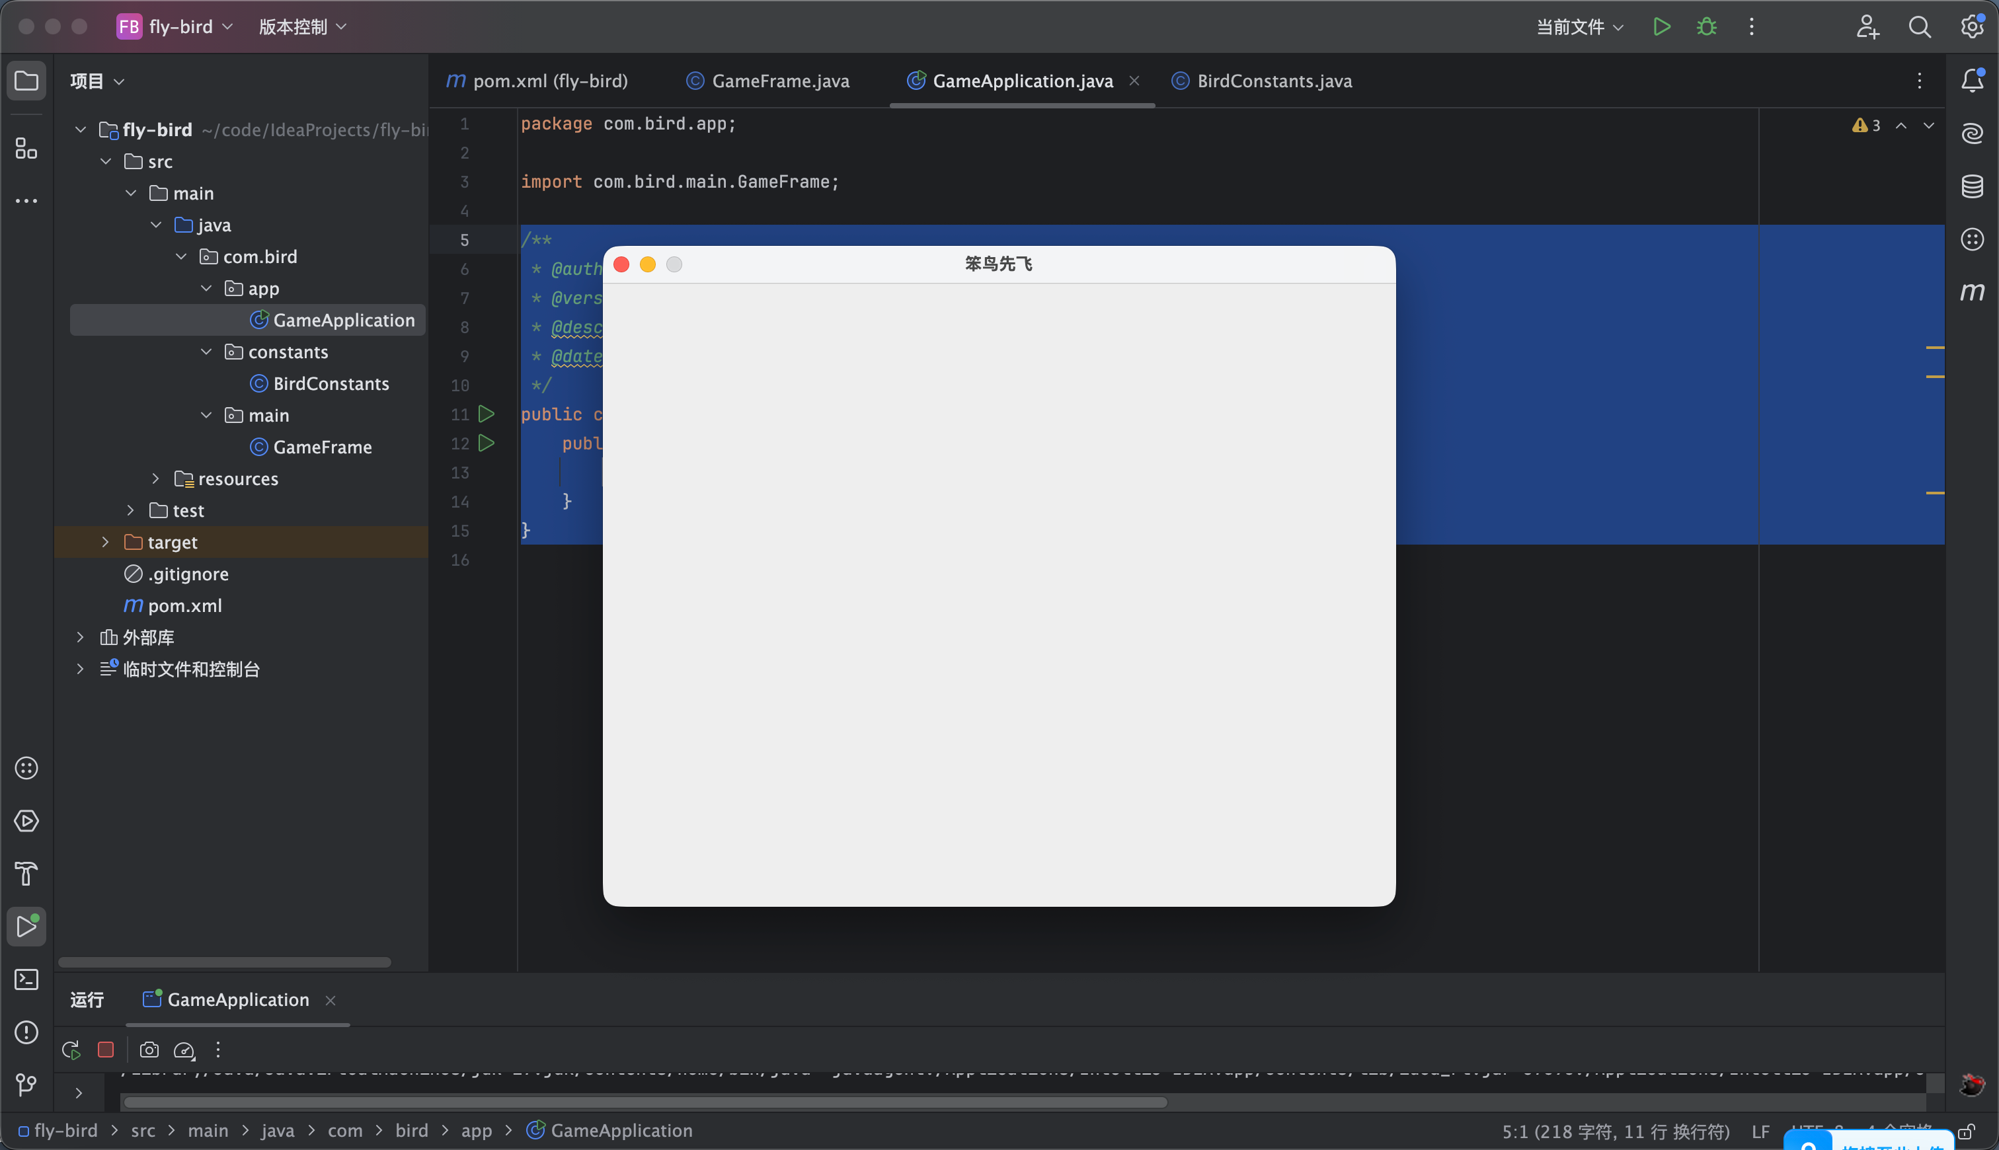Open the 项目 view dropdown

click(x=97, y=81)
